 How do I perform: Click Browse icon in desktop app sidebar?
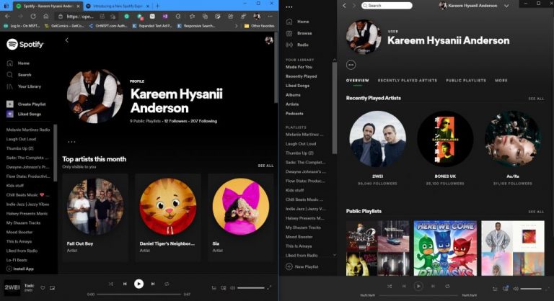(289, 33)
